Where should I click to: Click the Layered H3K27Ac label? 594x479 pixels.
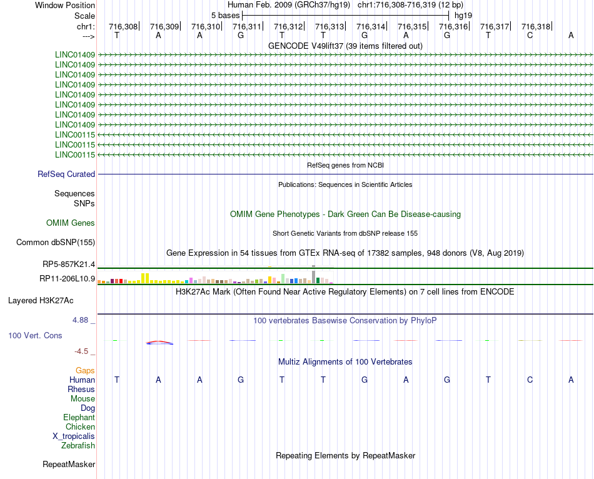pos(41,301)
